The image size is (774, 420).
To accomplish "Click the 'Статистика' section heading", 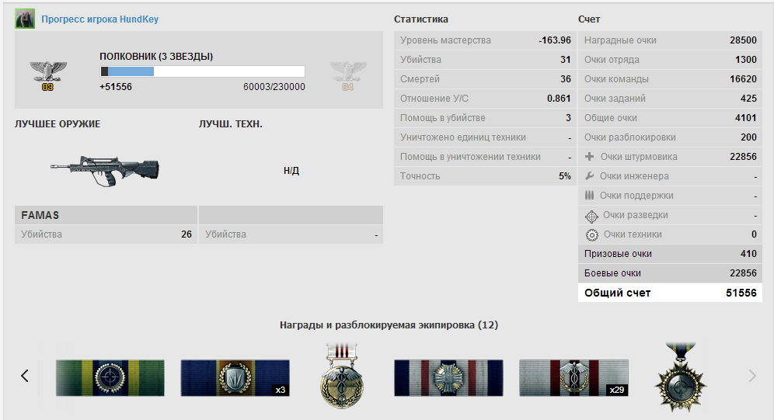I will pos(421,19).
